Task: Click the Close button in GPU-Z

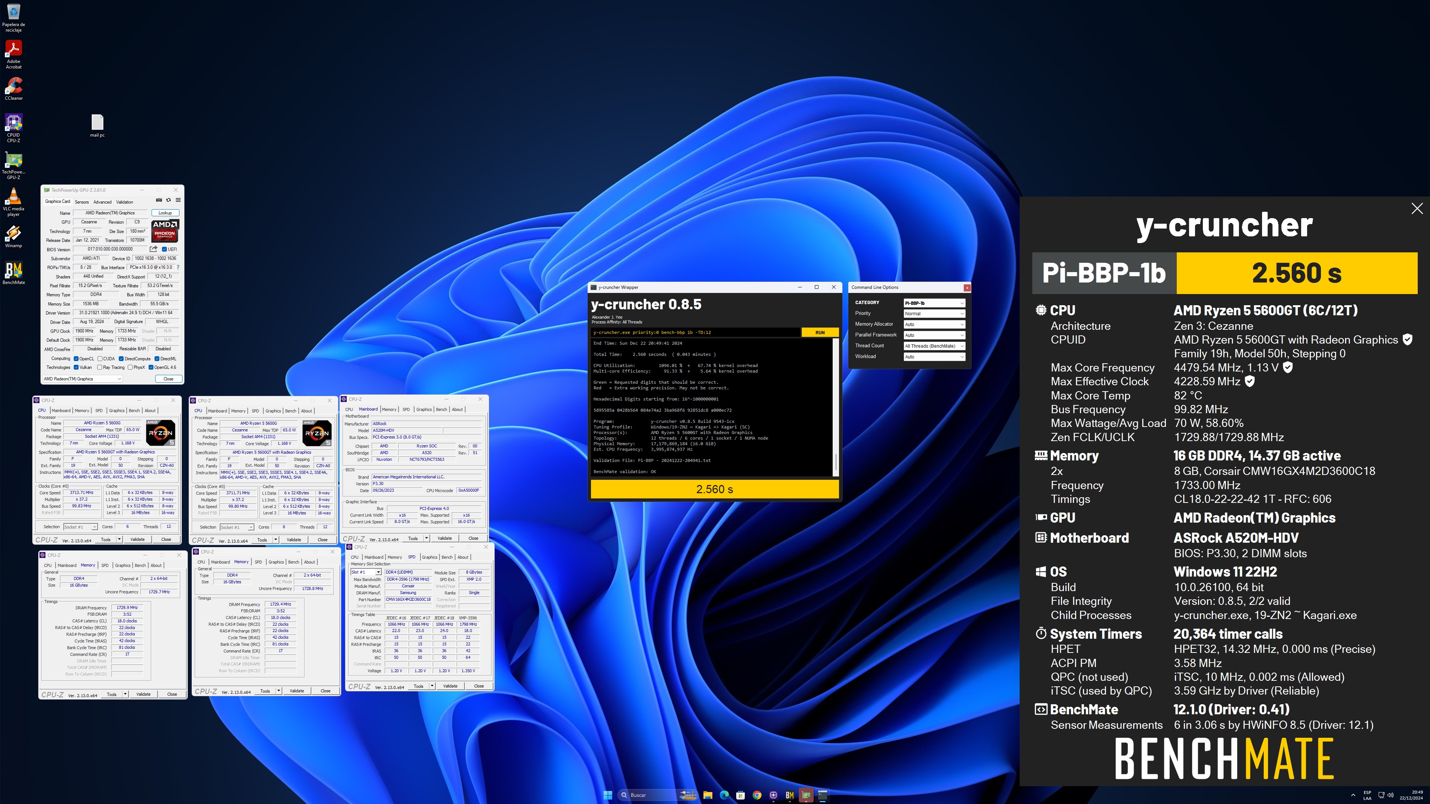Action: coord(168,379)
